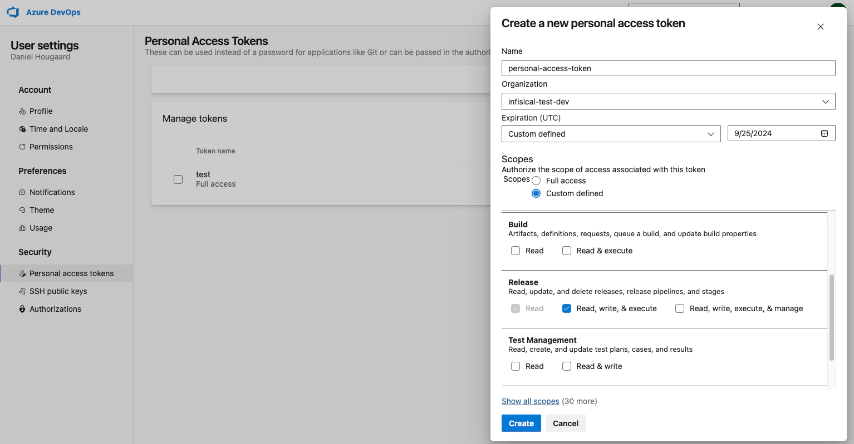This screenshot has width=854, height=444.
Task: Click the token Name input field
Action: pyautogui.click(x=668, y=68)
